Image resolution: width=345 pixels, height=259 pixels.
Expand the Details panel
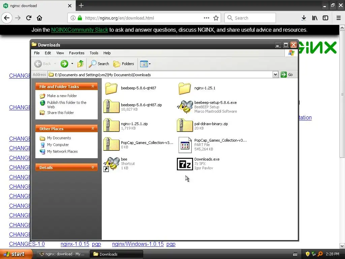tap(93, 167)
